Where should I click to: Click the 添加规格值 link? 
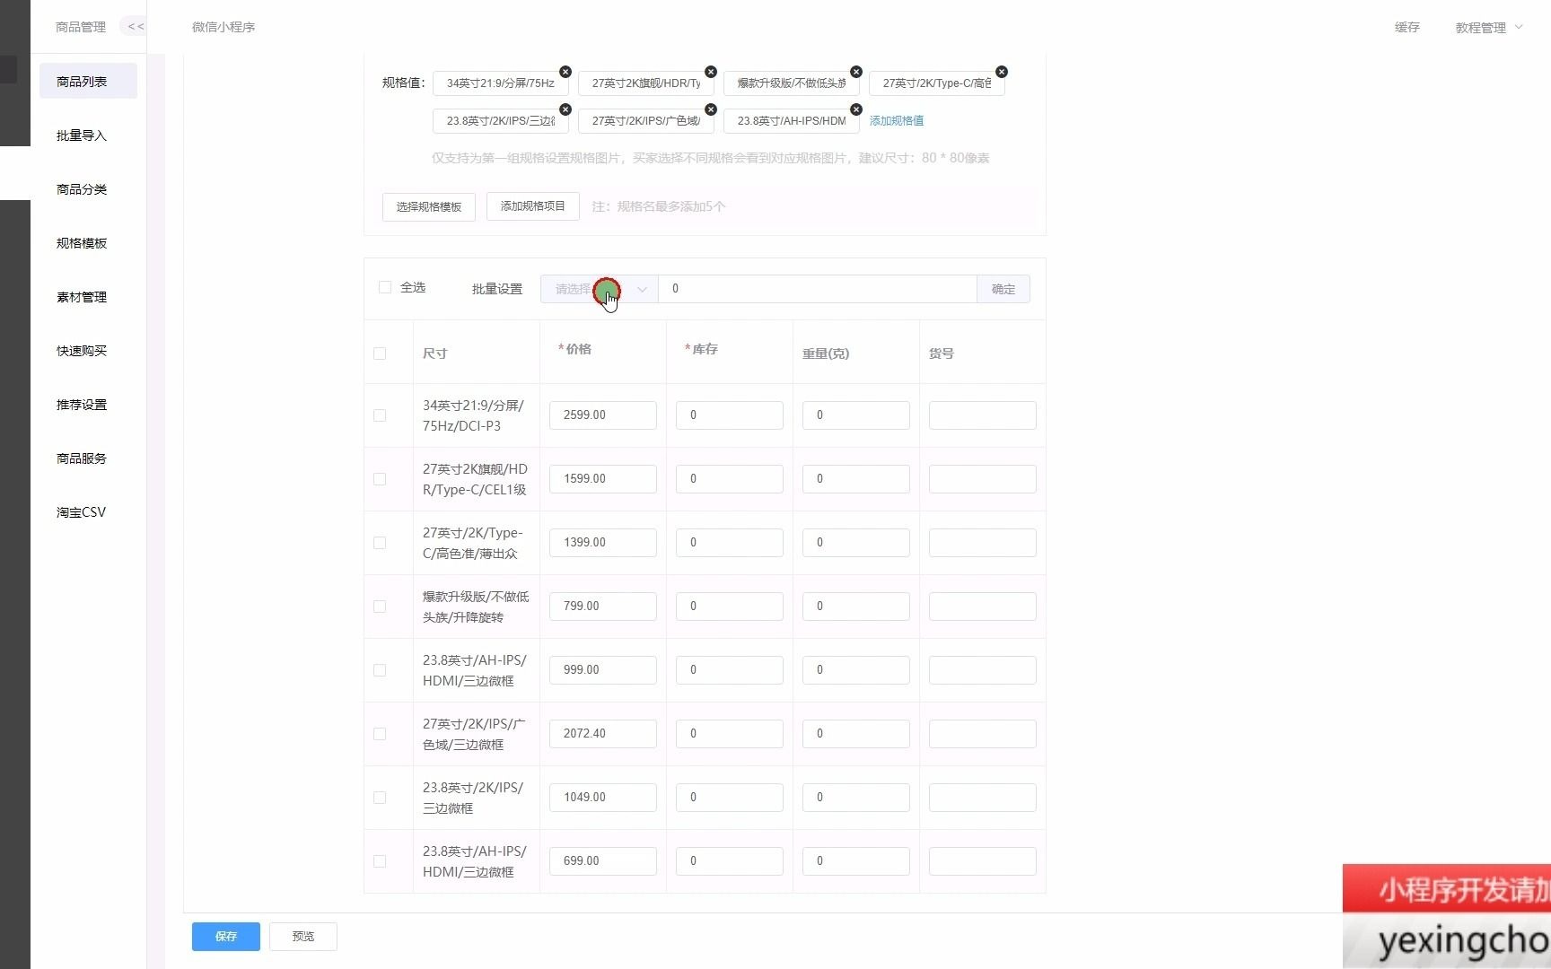(x=897, y=120)
